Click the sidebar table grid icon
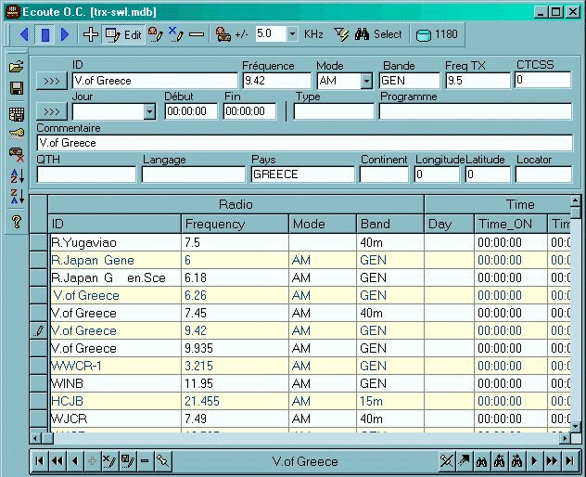This screenshot has width=586, height=477. pyautogui.click(x=17, y=114)
